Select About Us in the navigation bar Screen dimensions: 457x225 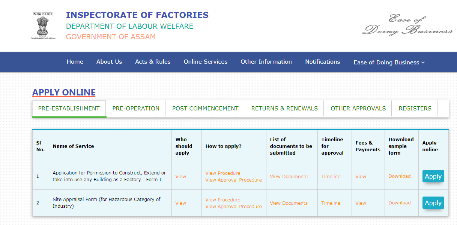[109, 62]
